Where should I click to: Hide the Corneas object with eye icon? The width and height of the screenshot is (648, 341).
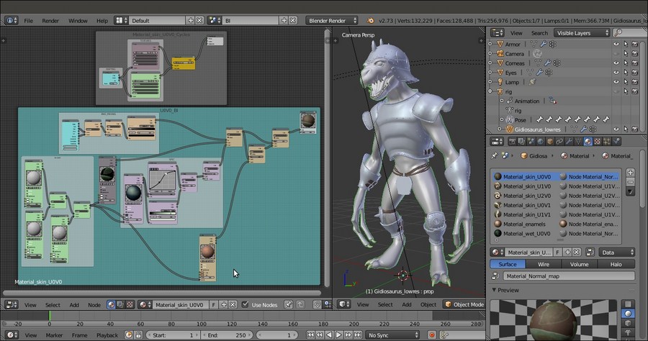click(x=616, y=63)
